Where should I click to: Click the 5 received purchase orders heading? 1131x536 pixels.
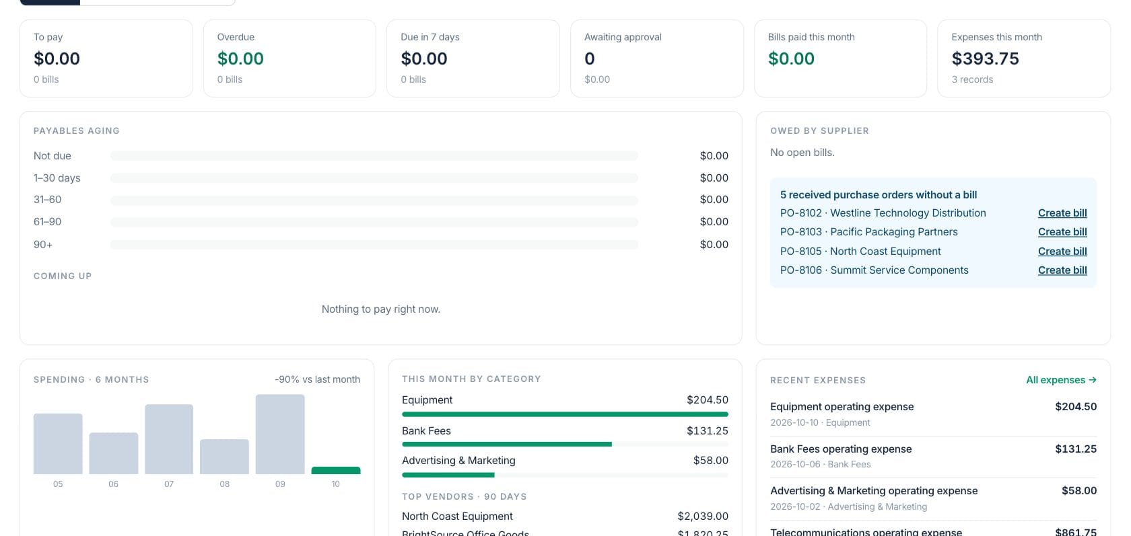point(879,194)
